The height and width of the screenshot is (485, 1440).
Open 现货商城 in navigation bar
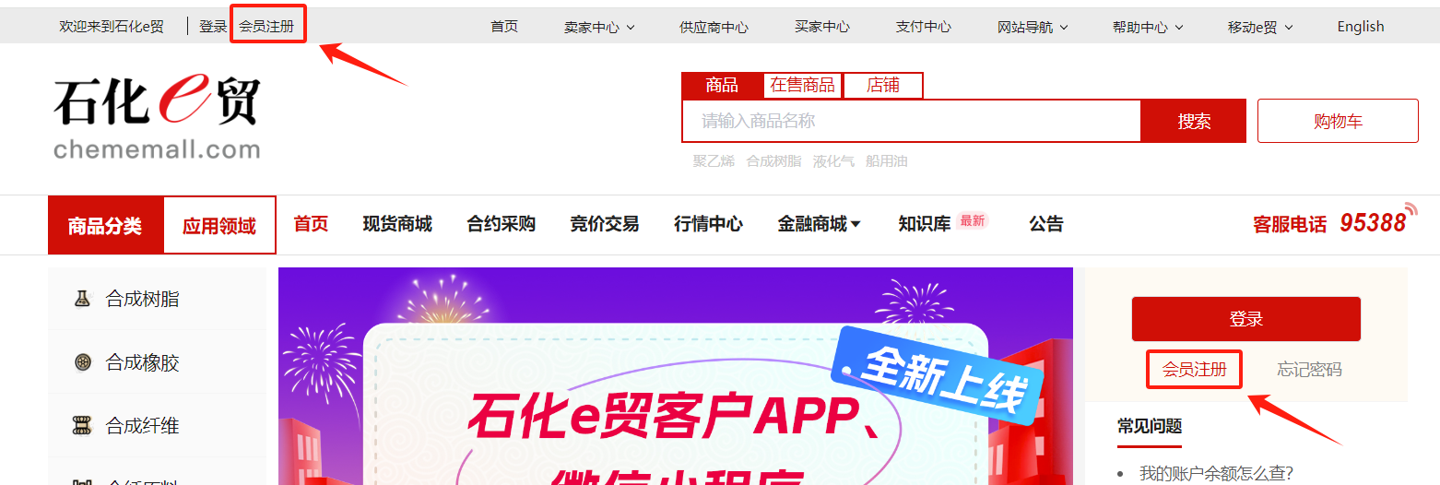(397, 223)
